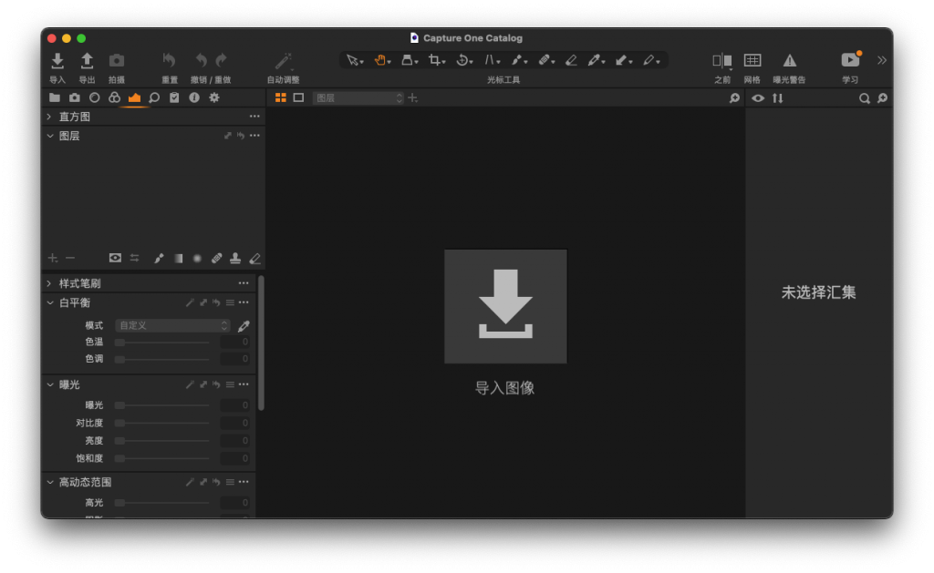Open the 白平衡 模式 自定义 dropdown
934x573 pixels.
(x=172, y=325)
